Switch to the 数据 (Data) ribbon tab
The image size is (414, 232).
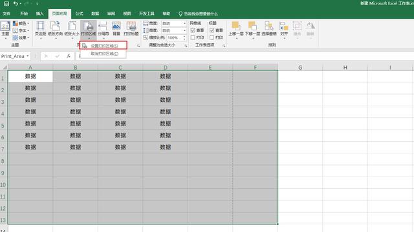pyautogui.click(x=95, y=14)
